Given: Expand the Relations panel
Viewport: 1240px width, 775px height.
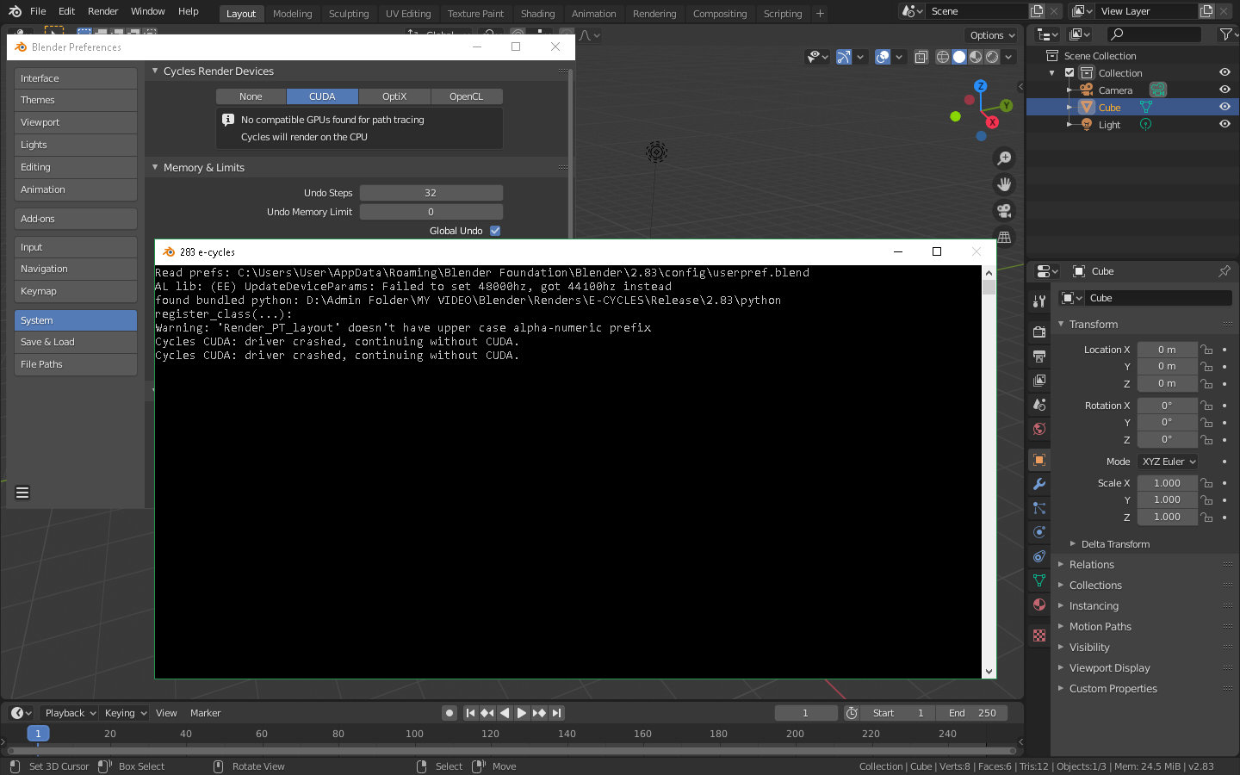Looking at the screenshot, I should (x=1092, y=565).
